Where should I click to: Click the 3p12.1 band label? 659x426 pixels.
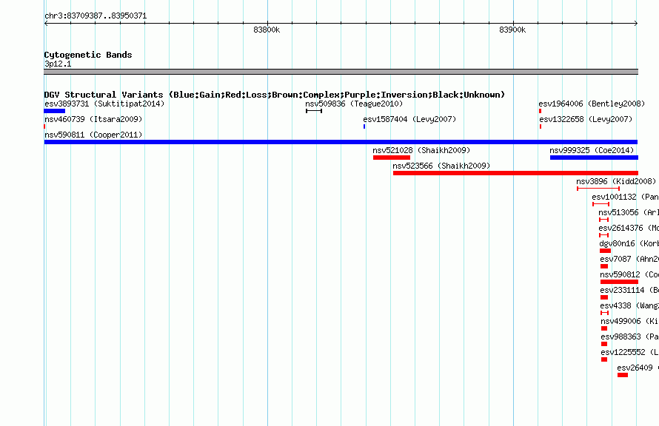click(x=58, y=64)
